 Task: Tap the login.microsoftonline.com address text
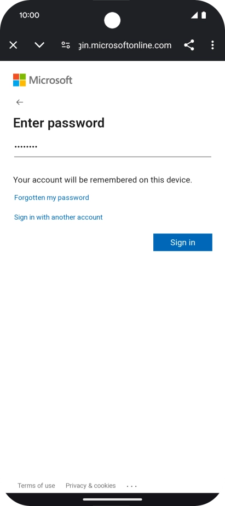point(125,45)
